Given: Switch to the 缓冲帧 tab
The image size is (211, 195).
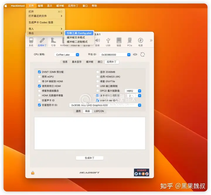Looking at the screenshot, I should click(90, 62).
